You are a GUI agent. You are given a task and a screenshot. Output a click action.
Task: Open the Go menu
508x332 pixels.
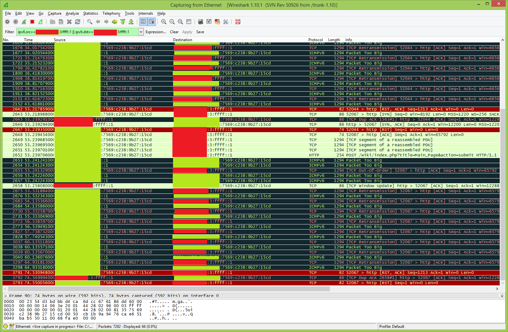coord(41,13)
